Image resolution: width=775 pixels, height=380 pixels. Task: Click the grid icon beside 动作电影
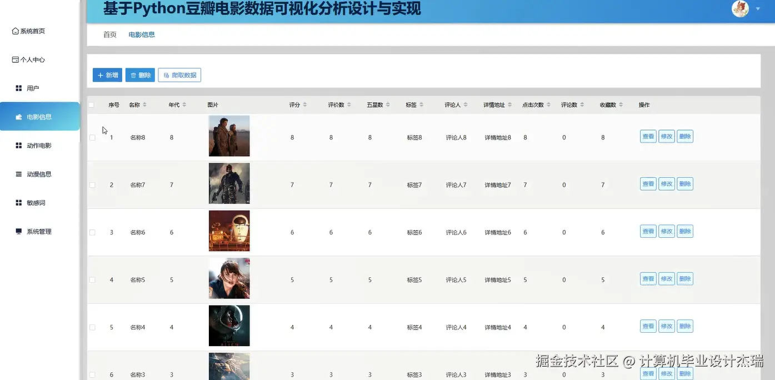pyautogui.click(x=18, y=146)
